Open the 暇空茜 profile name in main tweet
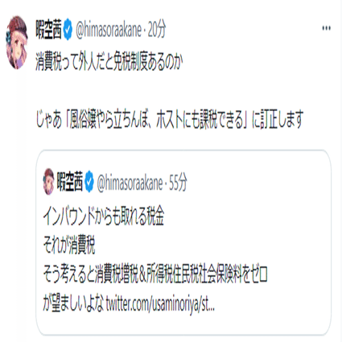Viewport: 342px width, 342px height. click(48, 30)
